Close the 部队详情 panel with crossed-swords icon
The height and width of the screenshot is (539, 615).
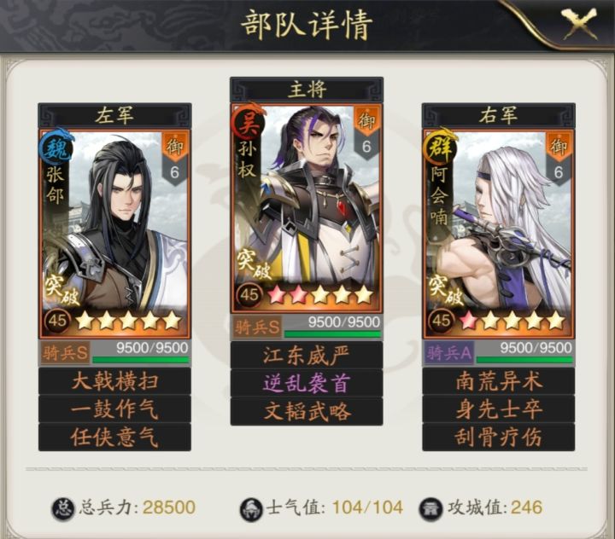point(579,24)
